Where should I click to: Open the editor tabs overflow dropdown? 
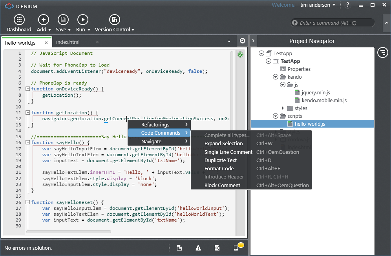pyautogui.click(x=229, y=41)
